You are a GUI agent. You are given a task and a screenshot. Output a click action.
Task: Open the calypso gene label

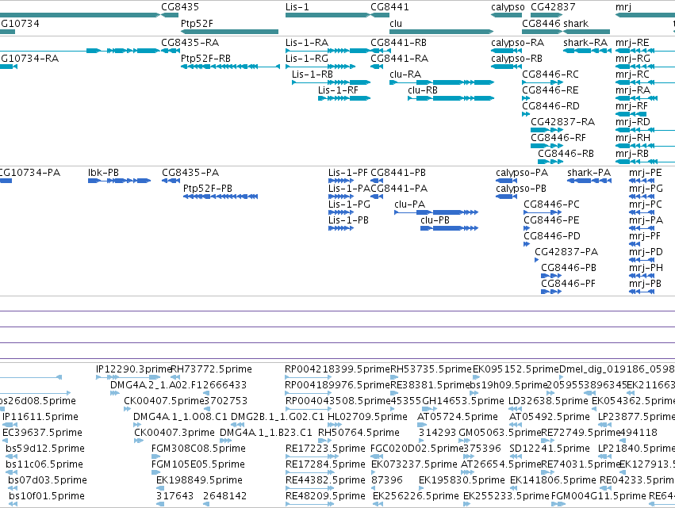click(508, 7)
